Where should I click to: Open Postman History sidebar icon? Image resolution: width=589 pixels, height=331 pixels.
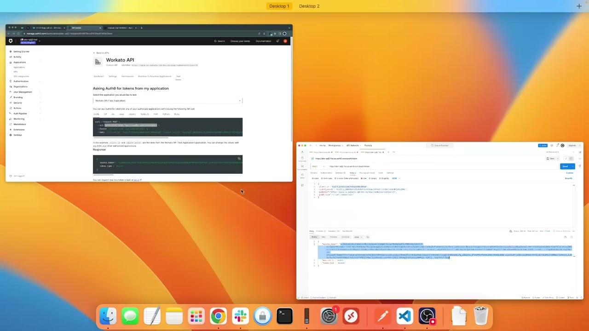(x=302, y=176)
